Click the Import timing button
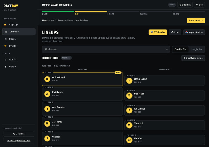The image size is (209, 147). click(194, 32)
